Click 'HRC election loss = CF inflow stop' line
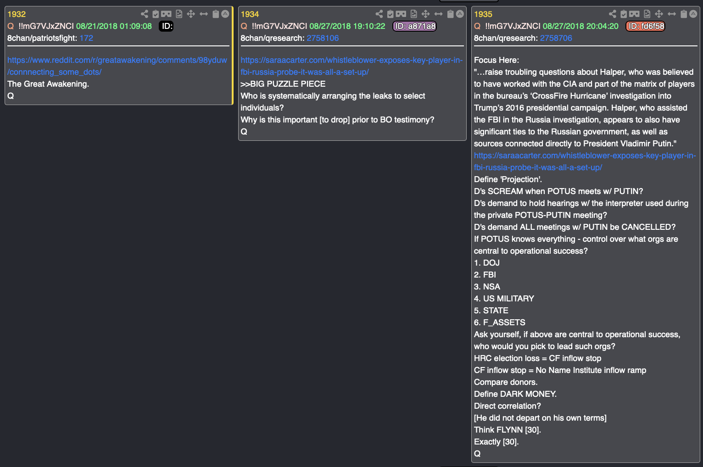The image size is (703, 467). pyautogui.click(x=537, y=358)
